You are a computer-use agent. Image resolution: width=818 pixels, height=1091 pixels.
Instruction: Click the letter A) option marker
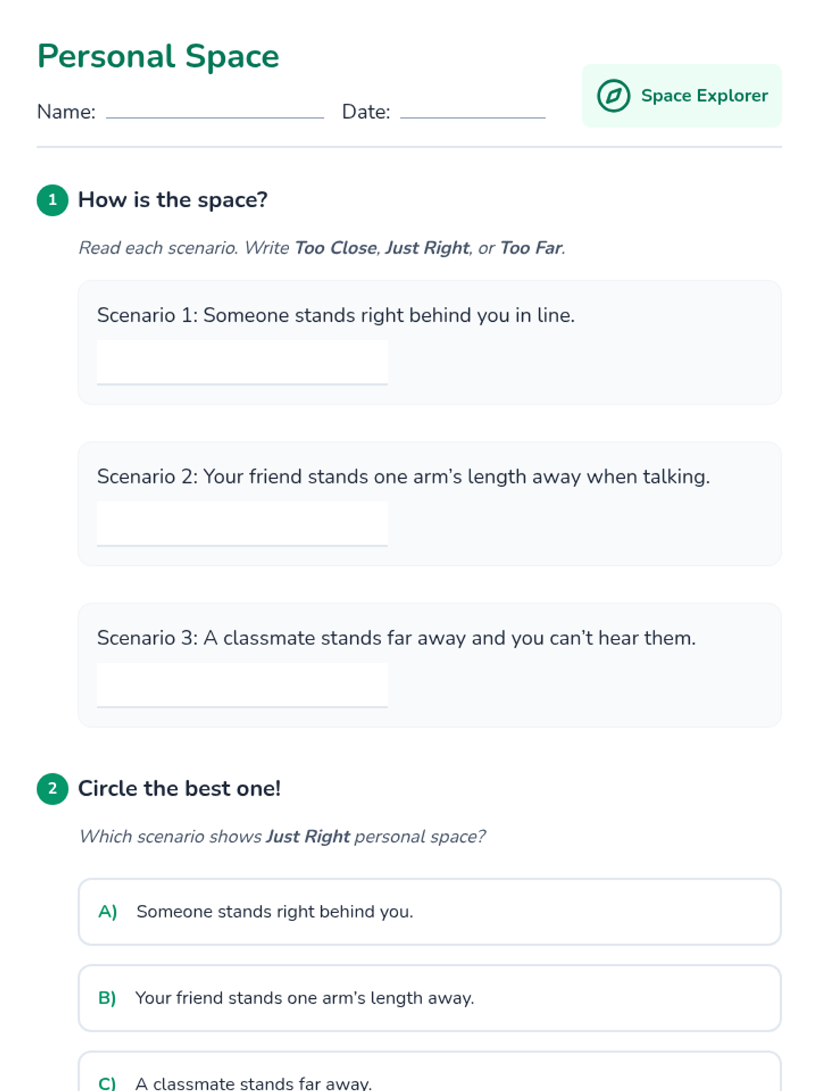coord(108,912)
